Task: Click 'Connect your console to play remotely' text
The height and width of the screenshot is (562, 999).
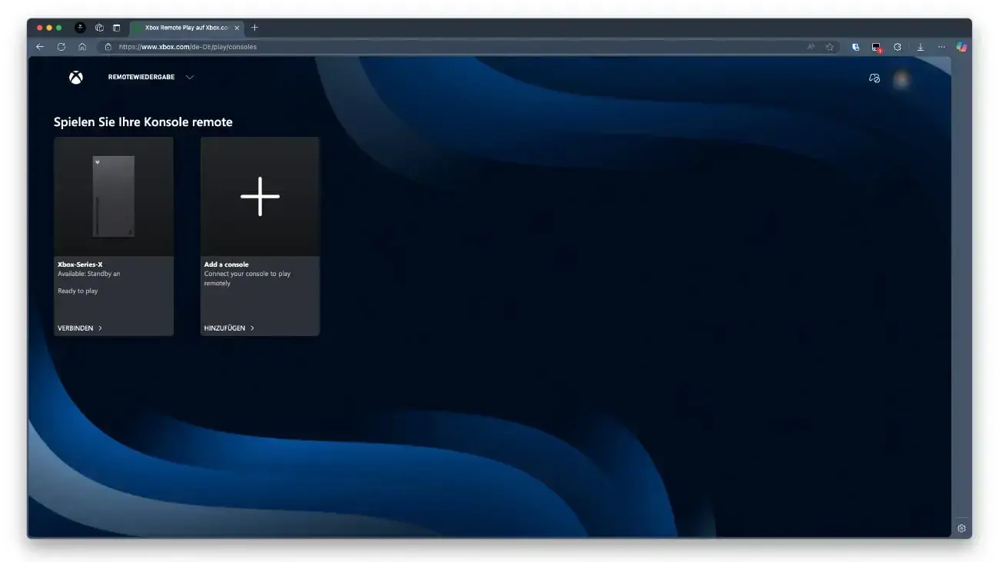Action: [x=247, y=278]
